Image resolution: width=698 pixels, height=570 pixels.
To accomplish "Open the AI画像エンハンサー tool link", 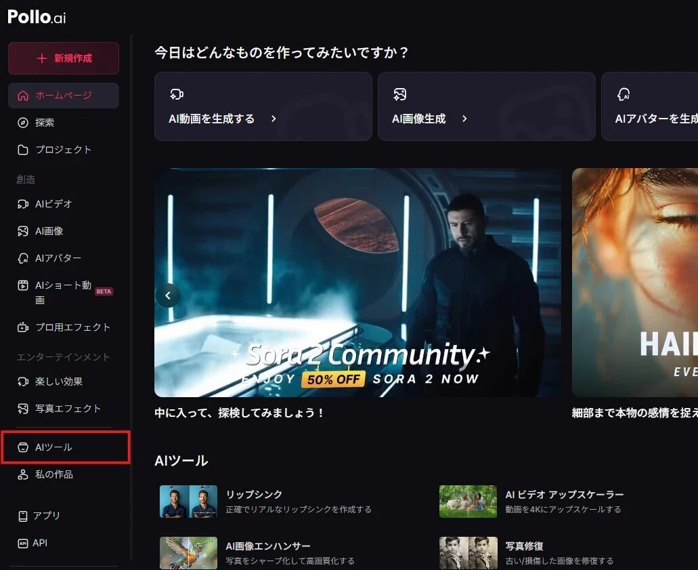I will 268,546.
